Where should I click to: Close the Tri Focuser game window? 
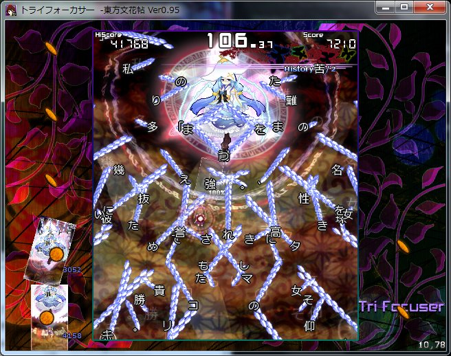click(x=430, y=8)
